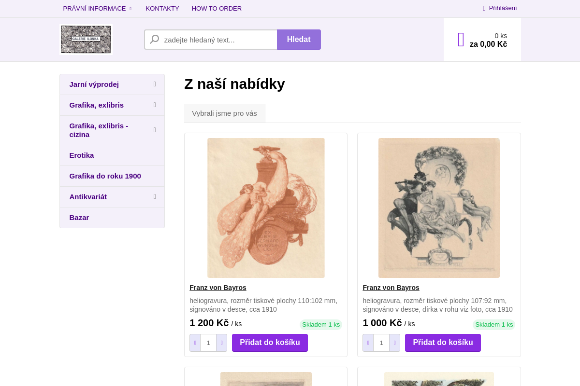Click the magnifier icon in search box
Screen dimensions: 580x386
pos(155,40)
